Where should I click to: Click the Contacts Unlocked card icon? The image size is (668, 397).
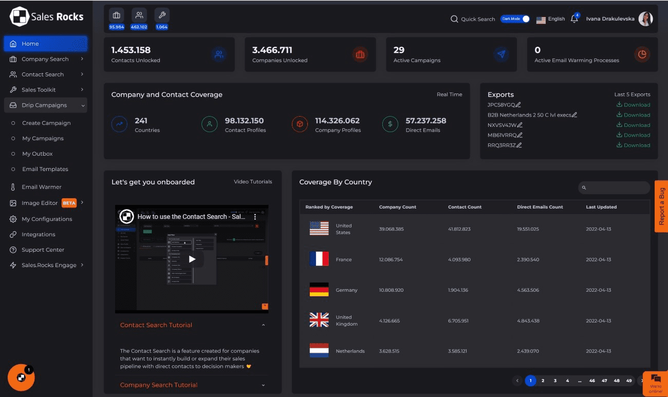click(219, 54)
